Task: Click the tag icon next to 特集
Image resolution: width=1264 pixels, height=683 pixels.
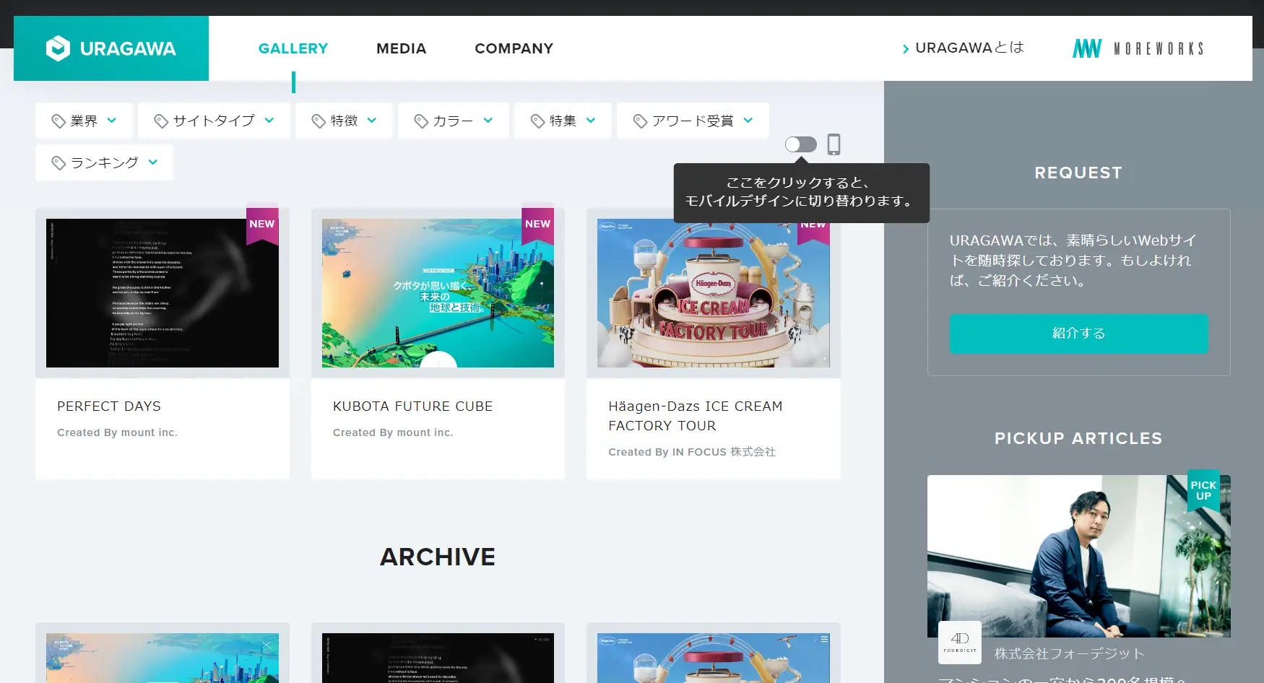Action: click(537, 121)
